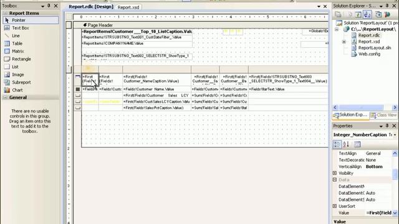399x224 pixels.
Task: Select Customer___Top_10_ListCaption title textbox
Action: [x=137, y=32]
